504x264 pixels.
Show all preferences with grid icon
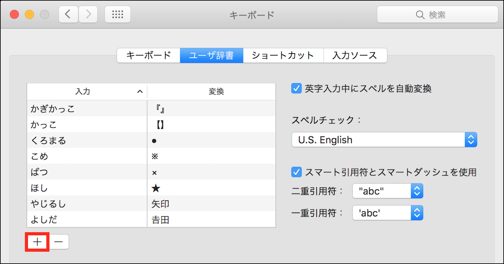click(x=117, y=14)
